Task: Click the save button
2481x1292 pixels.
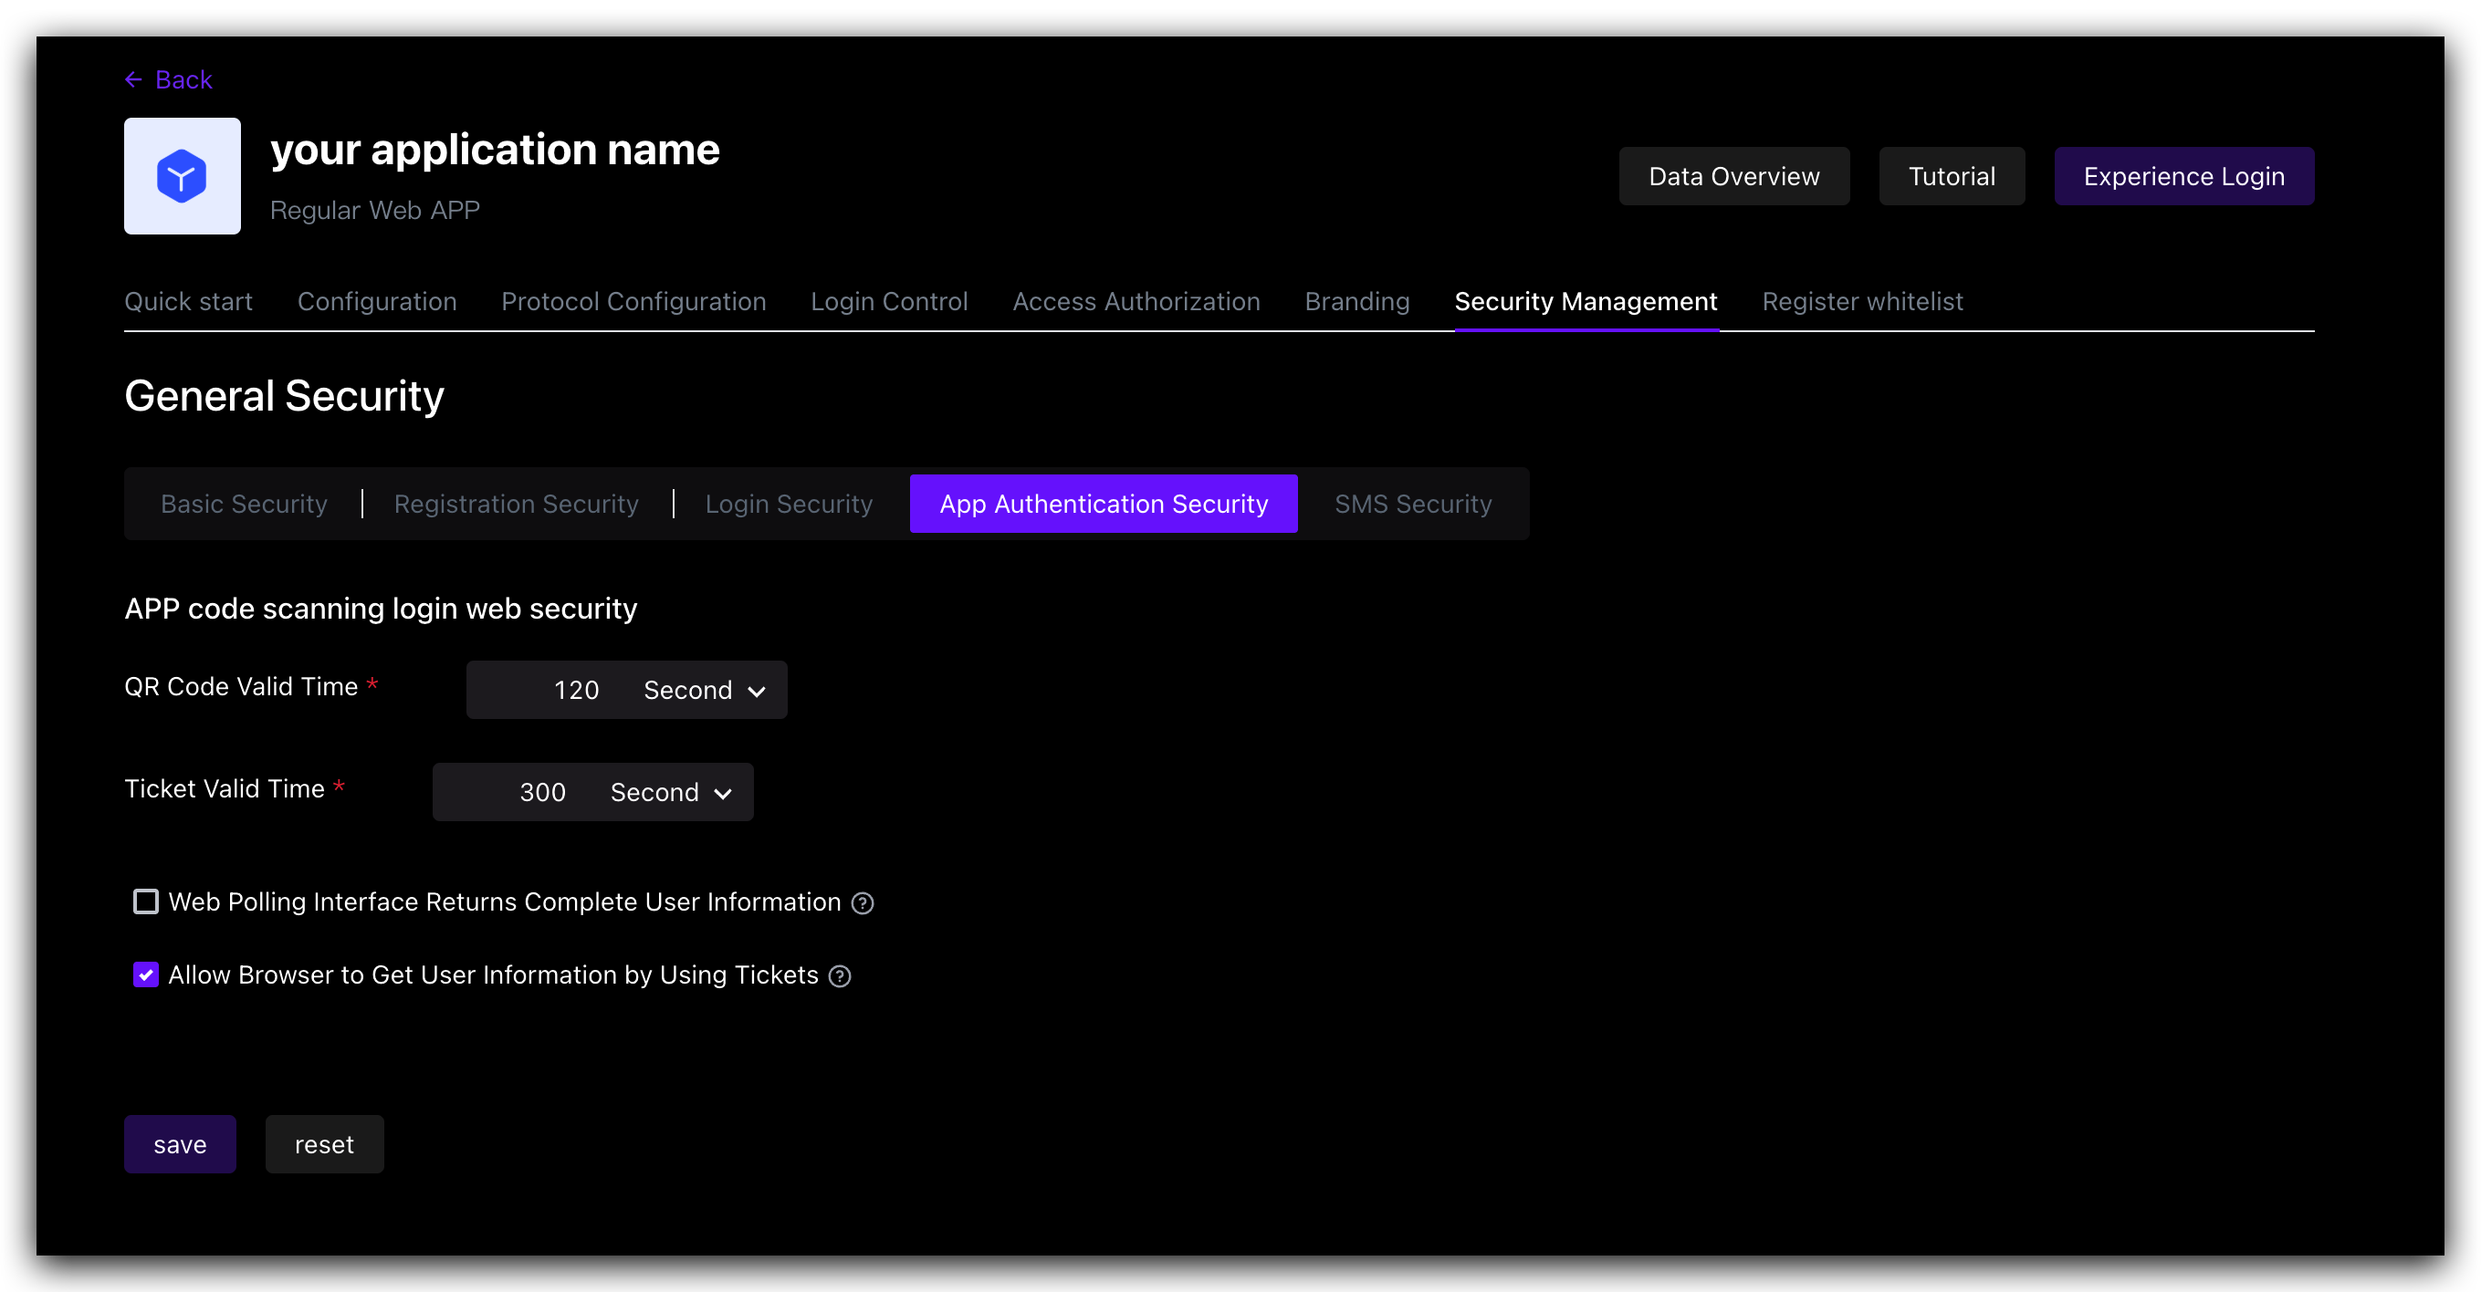Action: 180,1144
